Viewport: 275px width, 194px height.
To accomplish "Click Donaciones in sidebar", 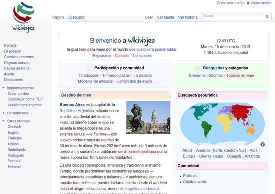I will pos(13,80).
